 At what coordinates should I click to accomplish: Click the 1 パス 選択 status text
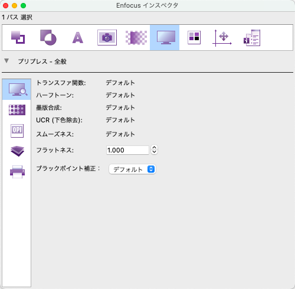[17, 17]
